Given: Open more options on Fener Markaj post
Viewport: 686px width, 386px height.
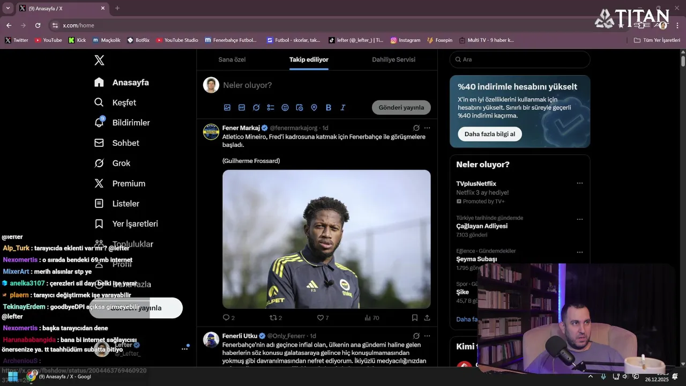Looking at the screenshot, I should (427, 128).
